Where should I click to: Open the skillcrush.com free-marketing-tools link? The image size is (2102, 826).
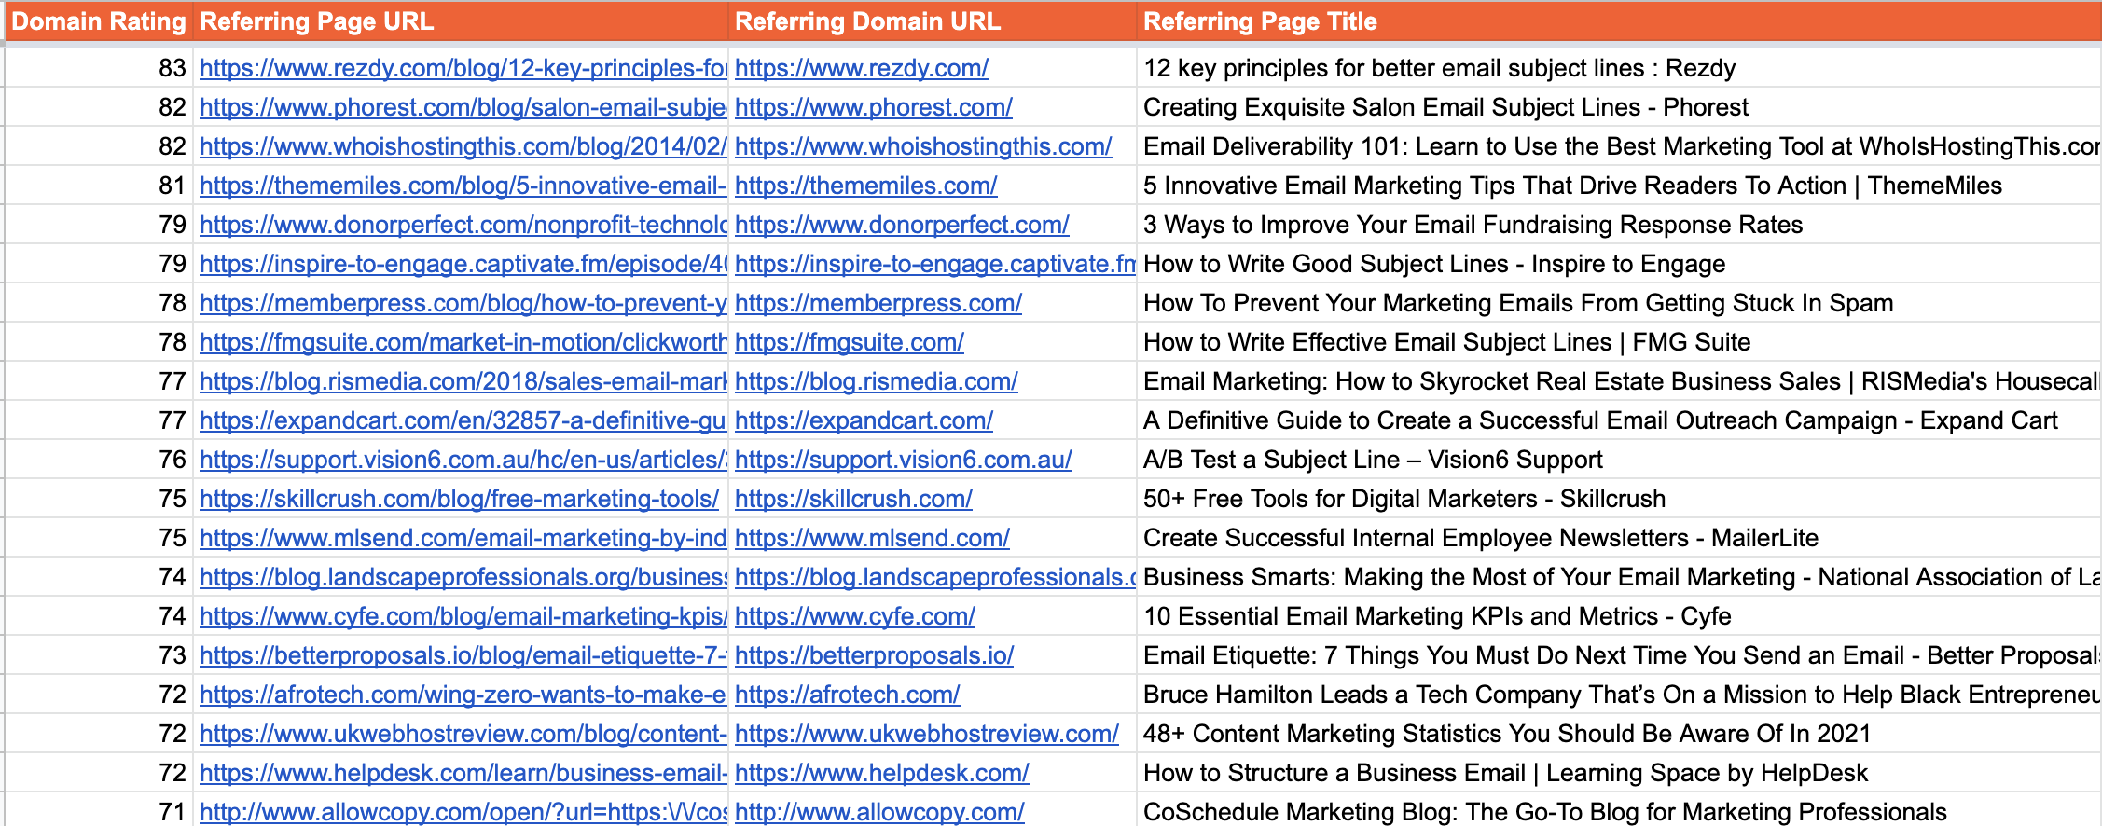[459, 499]
